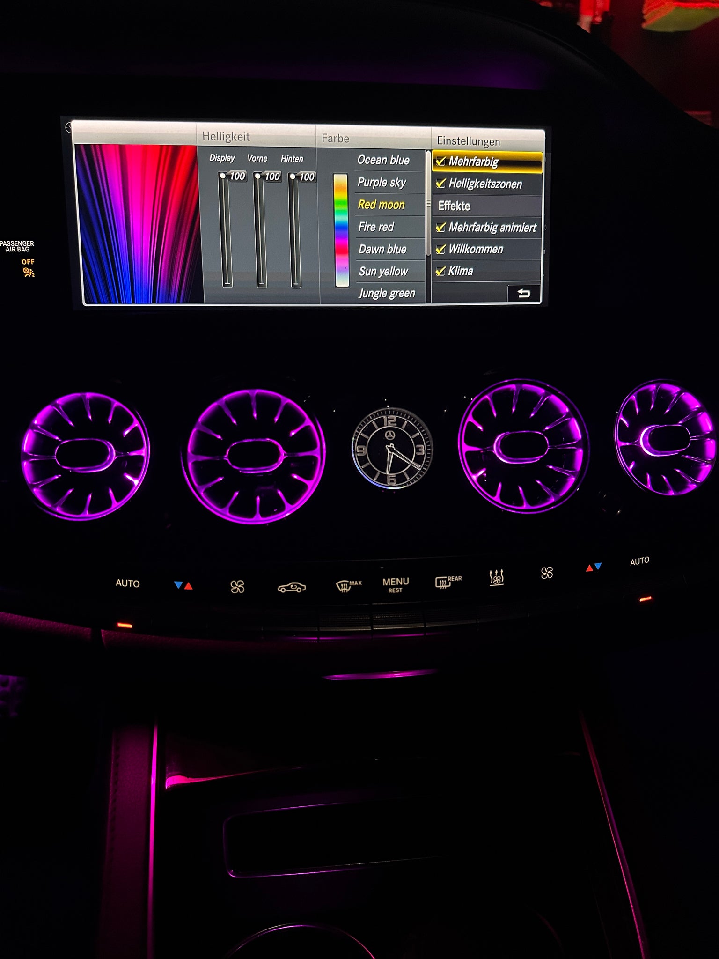Screen dimensions: 719x959
Task: Toggle the Helligkeitszonen checkbox
Action: pyautogui.click(x=440, y=184)
